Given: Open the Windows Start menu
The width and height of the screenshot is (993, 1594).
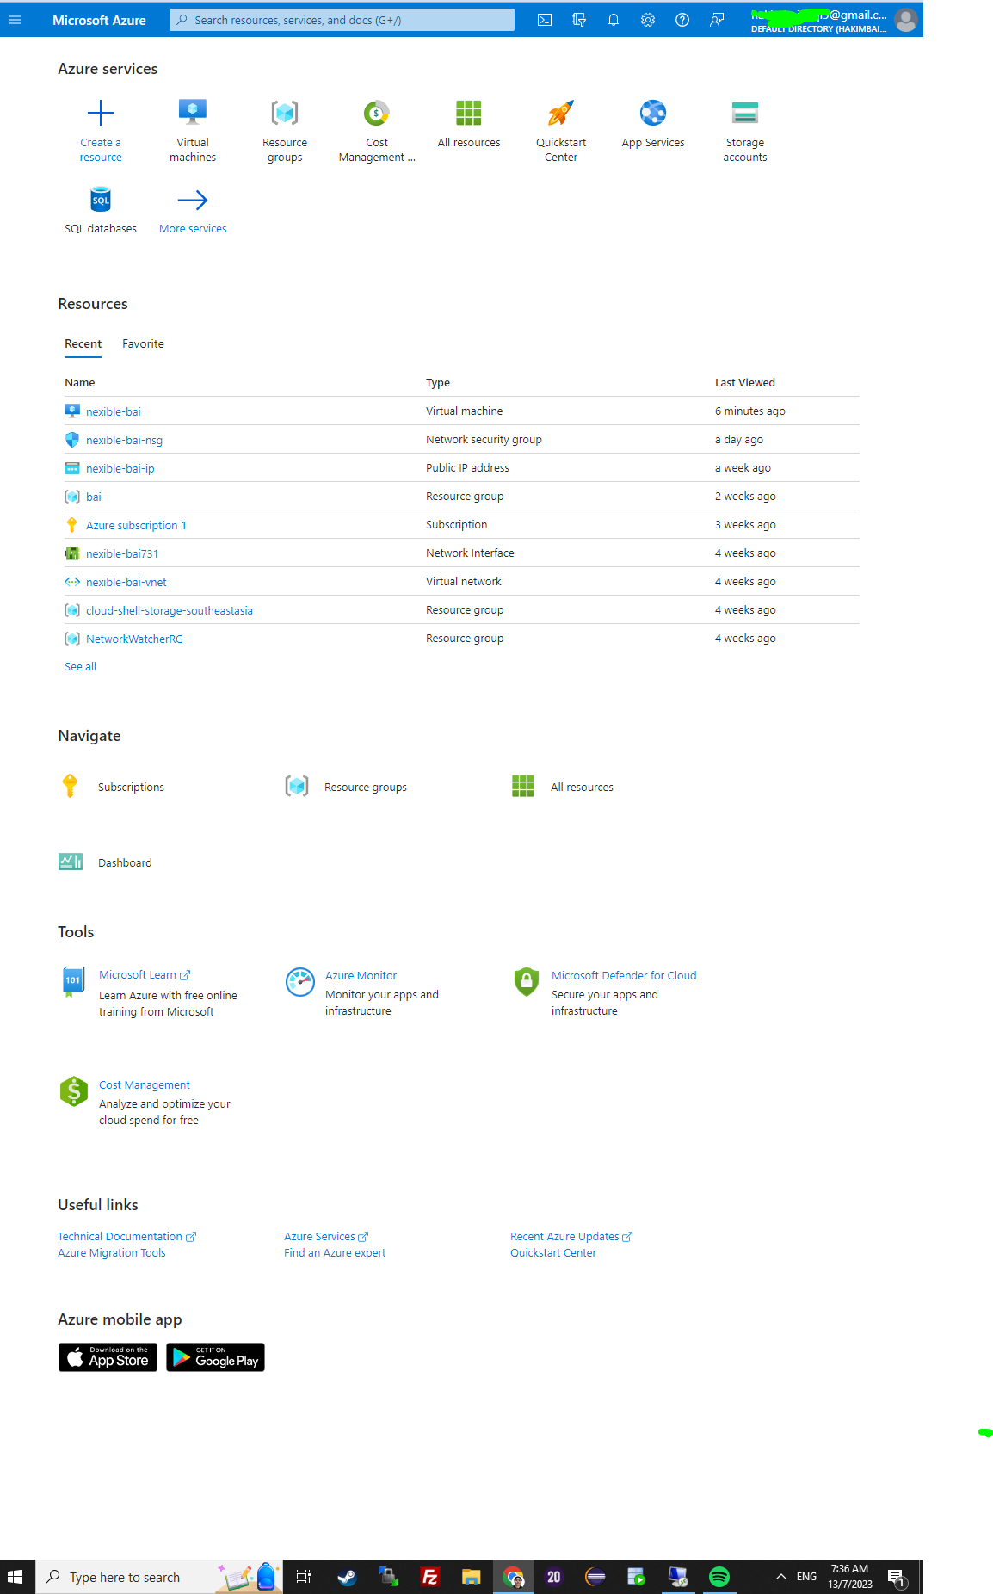Looking at the screenshot, I should 15,1577.
